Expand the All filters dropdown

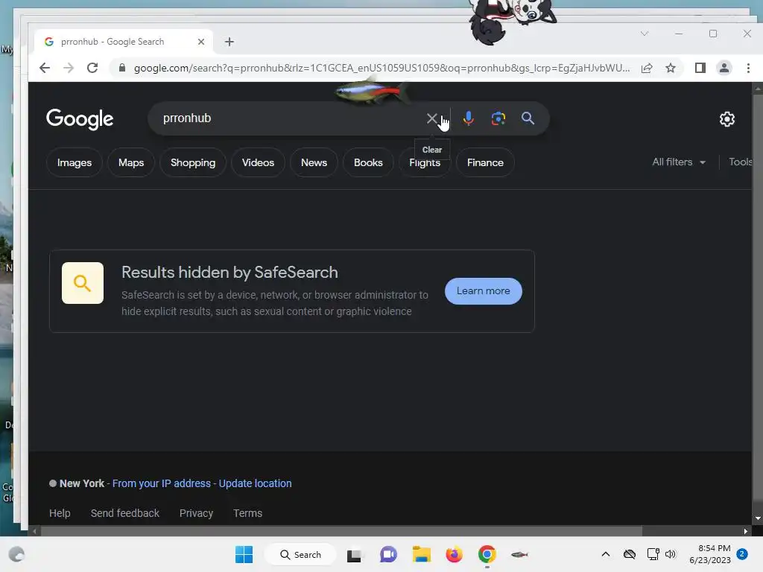(x=679, y=162)
